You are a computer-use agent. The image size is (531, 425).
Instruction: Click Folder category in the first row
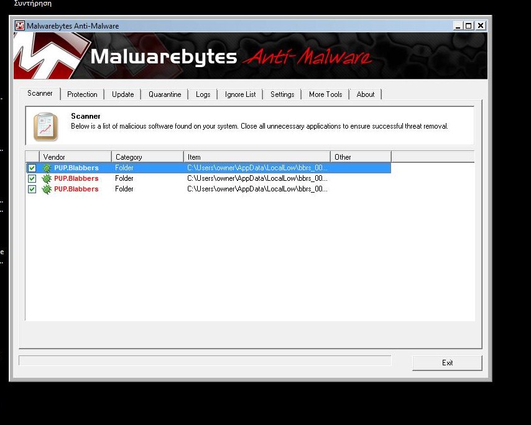[124, 168]
